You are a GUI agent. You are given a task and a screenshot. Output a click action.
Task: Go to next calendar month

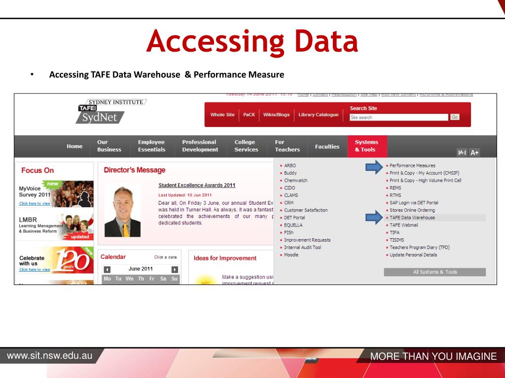[x=175, y=269]
